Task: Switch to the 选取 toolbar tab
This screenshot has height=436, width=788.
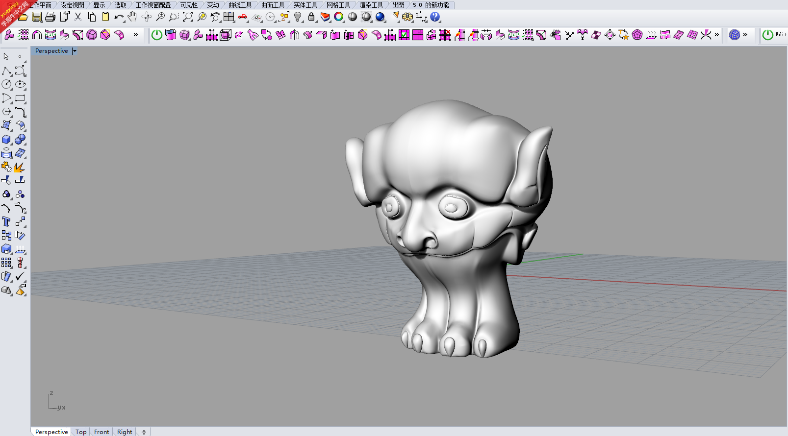Action: click(121, 5)
